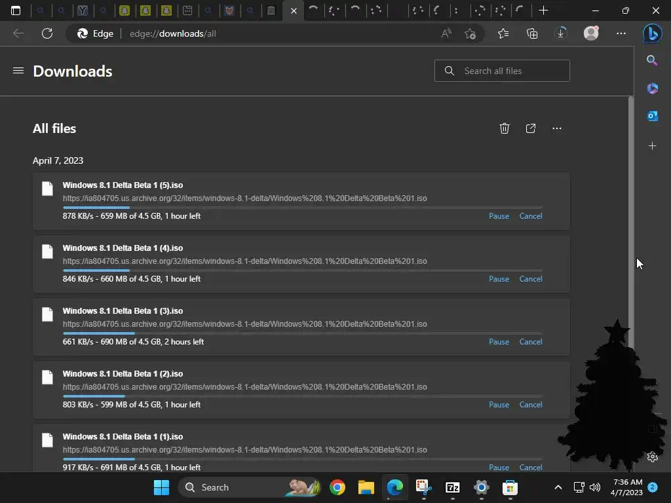
Task: Open the source URL under (3).iso
Action: tap(245, 324)
